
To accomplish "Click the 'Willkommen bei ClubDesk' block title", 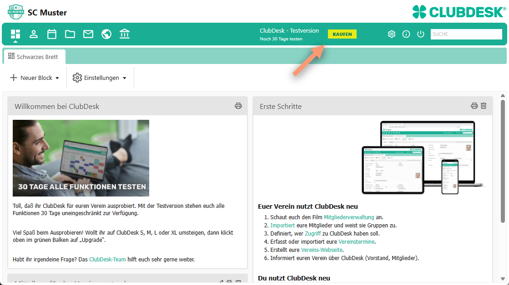I will (x=57, y=106).
